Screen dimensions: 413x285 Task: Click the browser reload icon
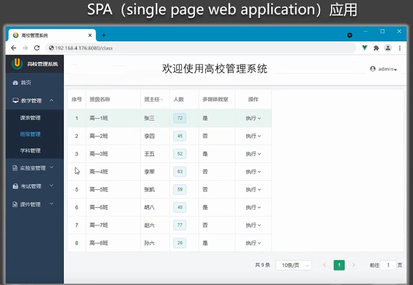click(37, 47)
